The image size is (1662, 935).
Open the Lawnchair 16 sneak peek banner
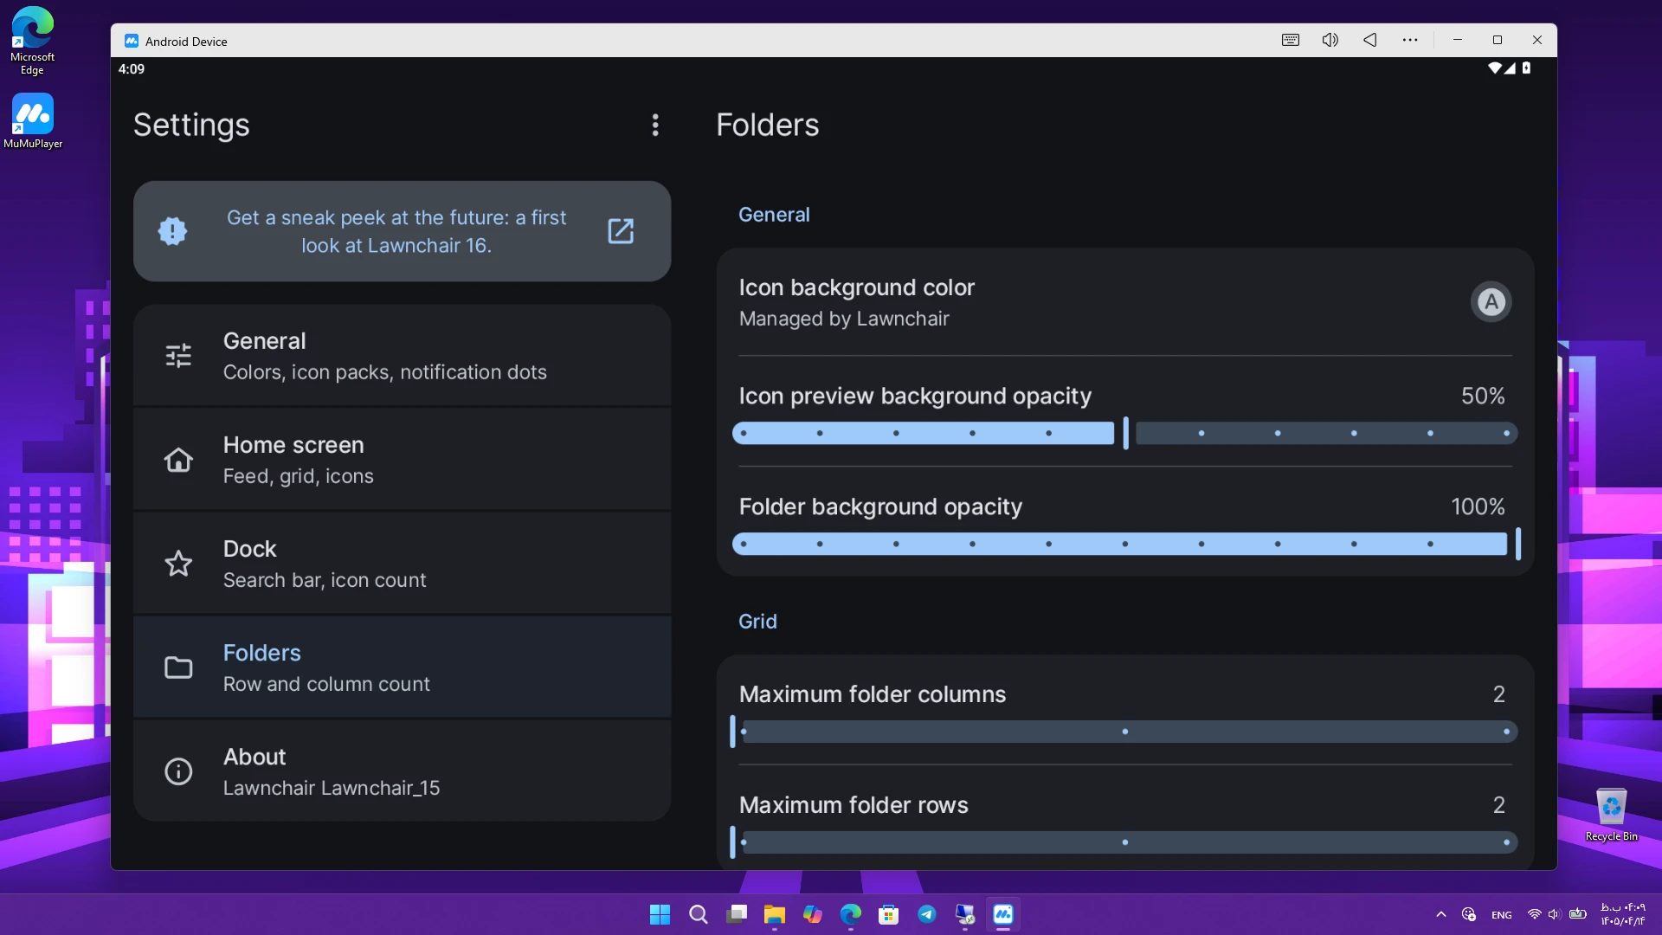[x=403, y=231]
